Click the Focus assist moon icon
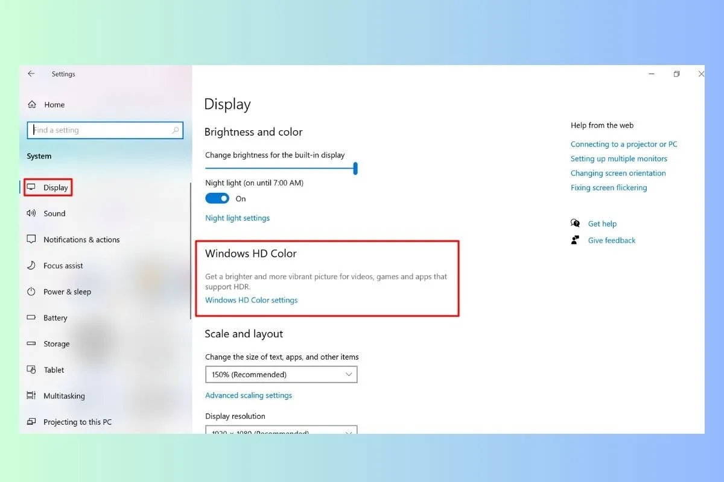The image size is (724, 482). click(x=31, y=266)
